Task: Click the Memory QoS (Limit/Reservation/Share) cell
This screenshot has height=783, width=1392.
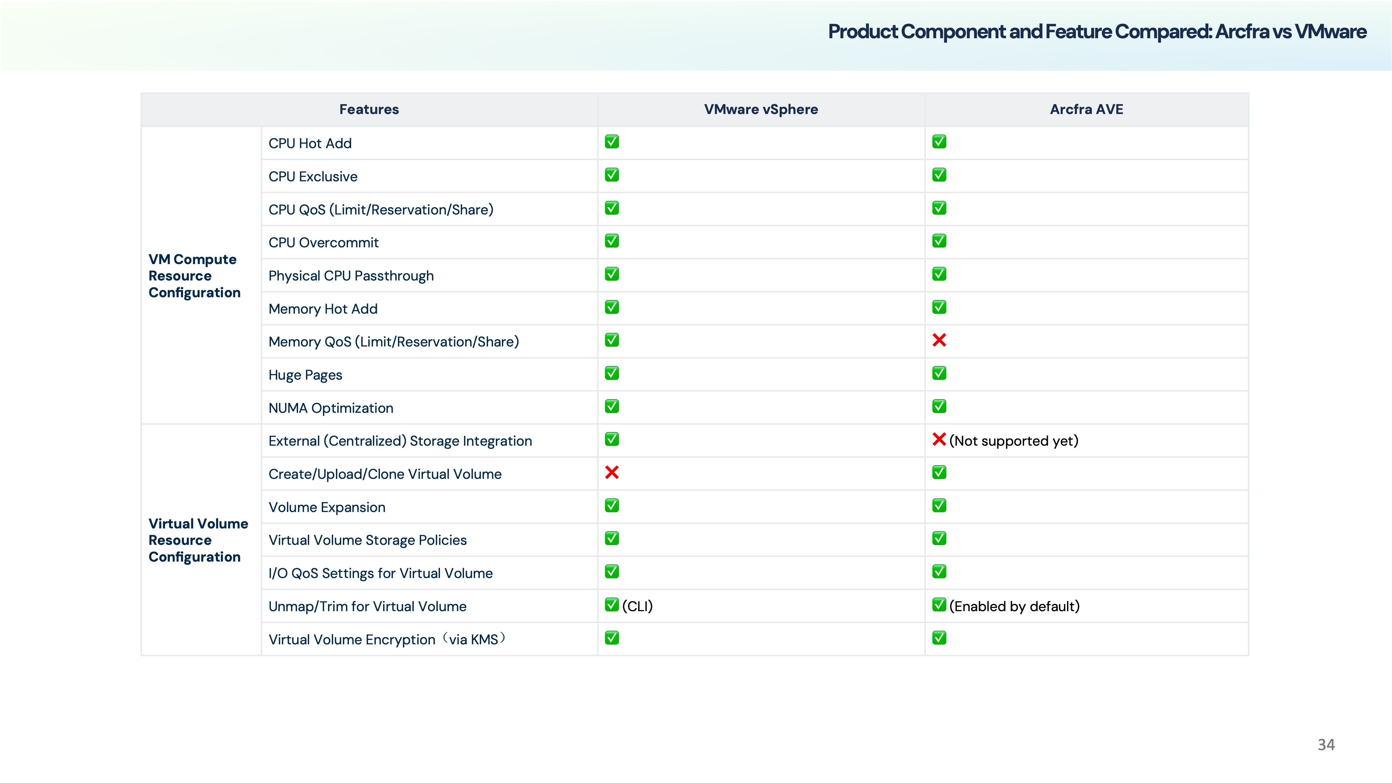Action: [429, 342]
